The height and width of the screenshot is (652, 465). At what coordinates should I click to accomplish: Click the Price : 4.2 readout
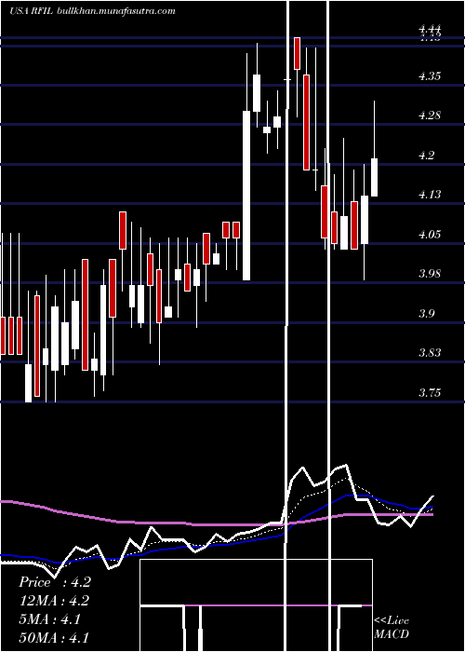pyautogui.click(x=54, y=582)
